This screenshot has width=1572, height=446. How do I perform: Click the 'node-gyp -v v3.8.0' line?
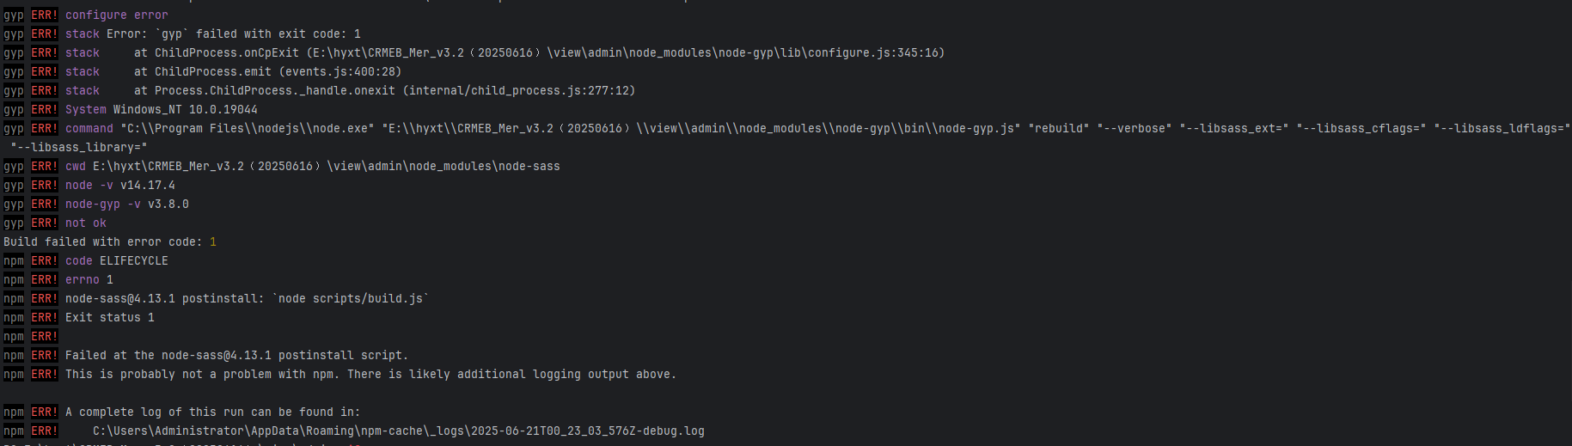click(127, 205)
